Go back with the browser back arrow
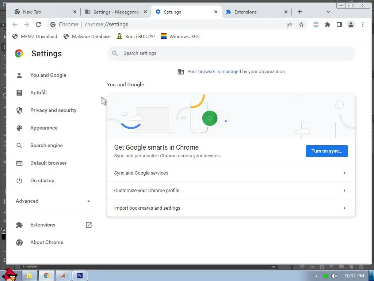This screenshot has height=281, width=374. [15, 25]
